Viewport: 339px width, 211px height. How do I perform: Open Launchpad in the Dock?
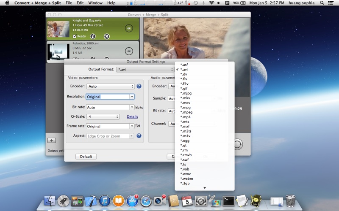tap(63, 201)
